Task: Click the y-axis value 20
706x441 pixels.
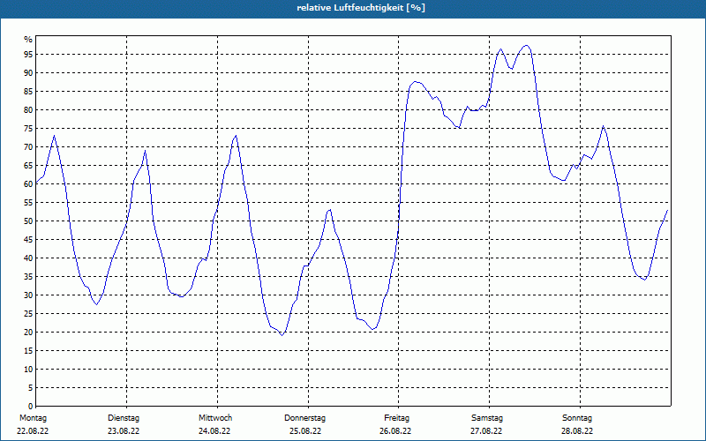Action: point(28,333)
